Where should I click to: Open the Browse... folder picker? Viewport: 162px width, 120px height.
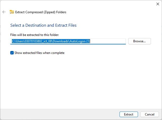click(139, 41)
